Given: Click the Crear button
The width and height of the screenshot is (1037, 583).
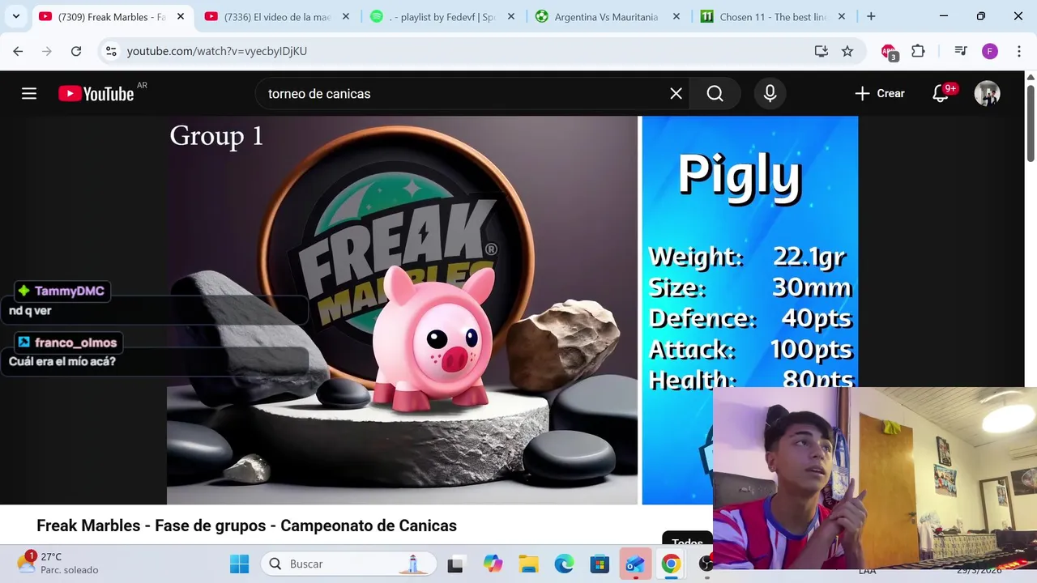Looking at the screenshot, I should click(880, 94).
